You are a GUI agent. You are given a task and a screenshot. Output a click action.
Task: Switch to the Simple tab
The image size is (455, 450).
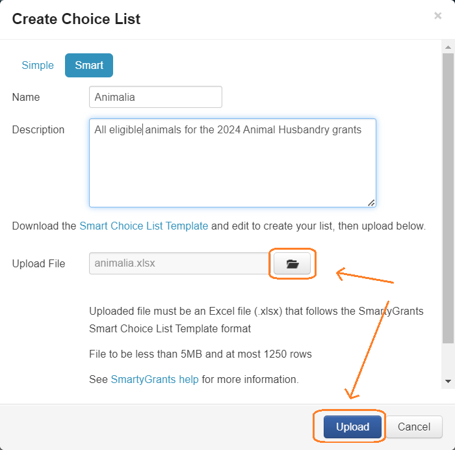pos(38,65)
